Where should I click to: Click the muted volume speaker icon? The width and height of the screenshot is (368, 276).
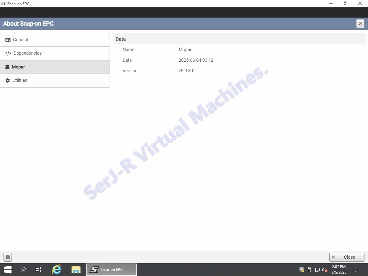tap(325, 270)
